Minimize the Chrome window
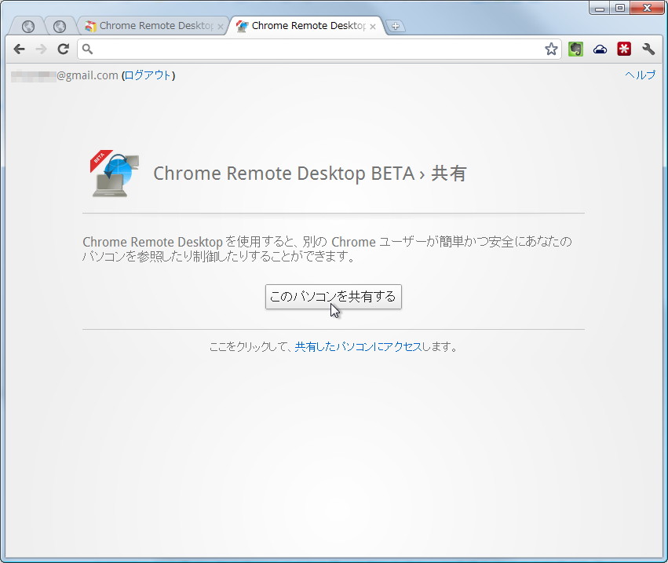668x563 pixels. click(600, 8)
